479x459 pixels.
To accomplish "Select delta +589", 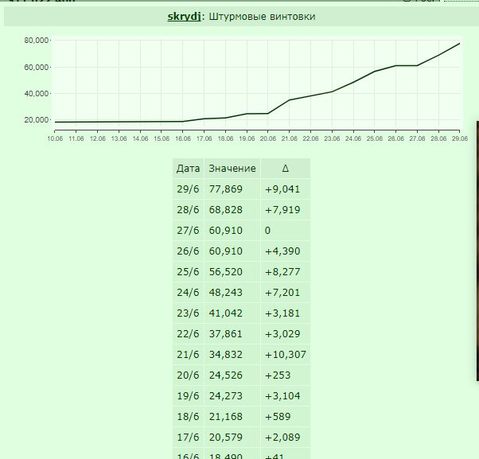I will [286, 417].
